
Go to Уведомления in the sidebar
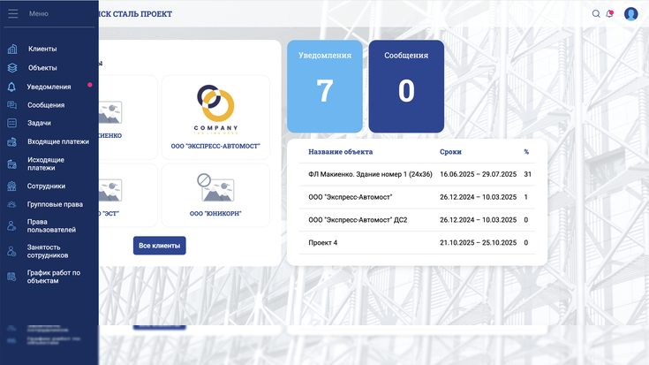click(49, 87)
